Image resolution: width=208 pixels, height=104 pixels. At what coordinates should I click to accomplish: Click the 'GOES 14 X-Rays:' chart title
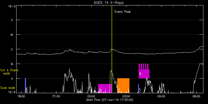[109, 3]
